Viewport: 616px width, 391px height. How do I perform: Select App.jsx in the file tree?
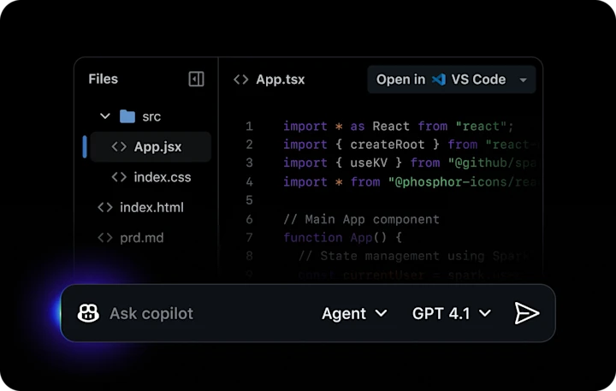click(x=151, y=146)
